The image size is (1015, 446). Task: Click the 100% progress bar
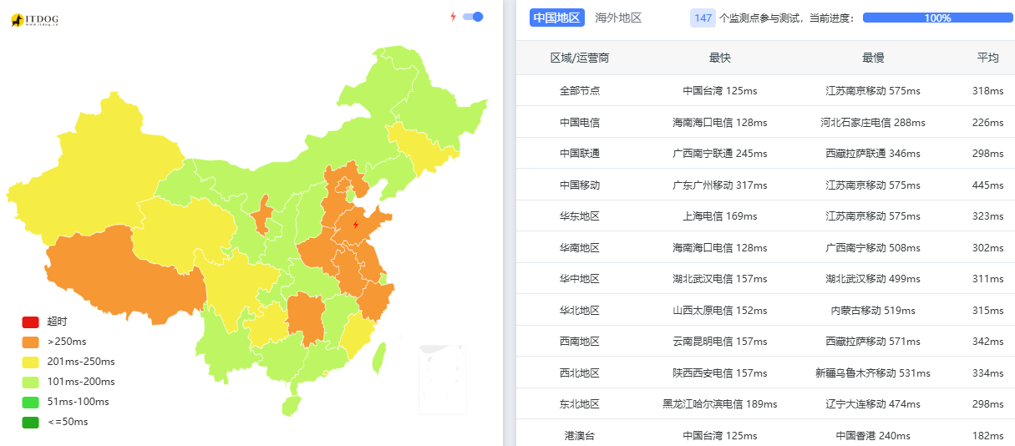937,18
